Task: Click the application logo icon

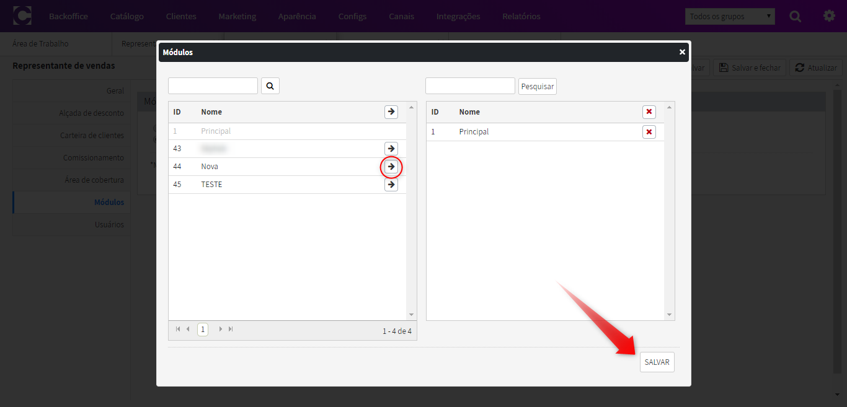Action: point(22,15)
